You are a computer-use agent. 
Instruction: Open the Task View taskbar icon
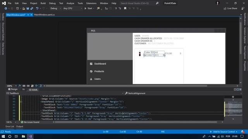coord(16,136)
